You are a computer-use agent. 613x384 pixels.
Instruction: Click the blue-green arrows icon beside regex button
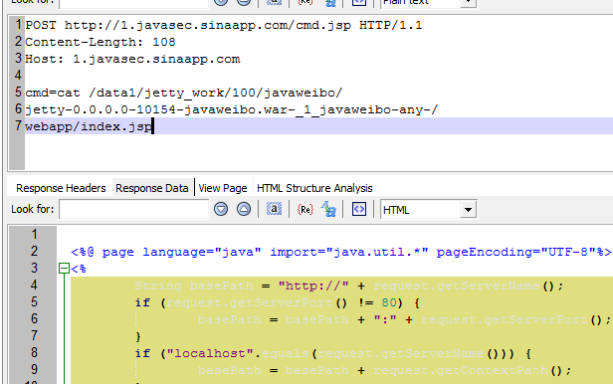(328, 209)
